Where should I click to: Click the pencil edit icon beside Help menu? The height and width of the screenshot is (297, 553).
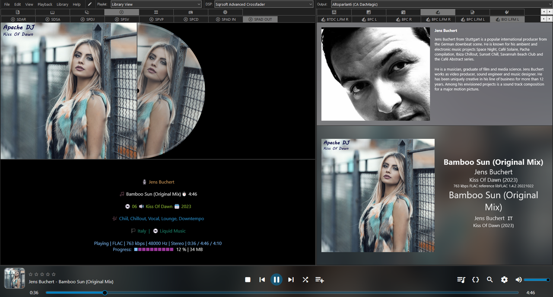[90, 4]
